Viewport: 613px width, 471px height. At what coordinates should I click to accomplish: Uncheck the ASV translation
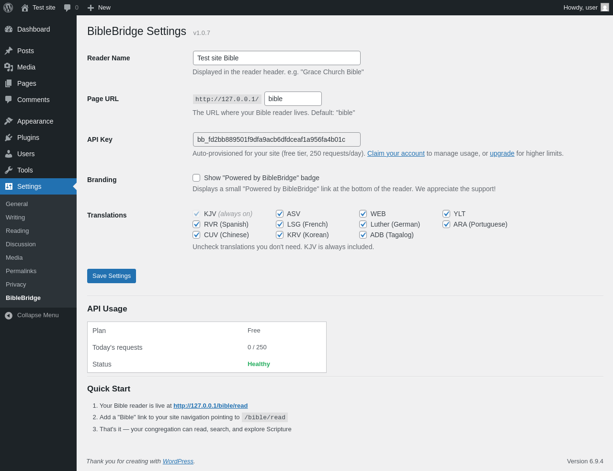pos(280,214)
